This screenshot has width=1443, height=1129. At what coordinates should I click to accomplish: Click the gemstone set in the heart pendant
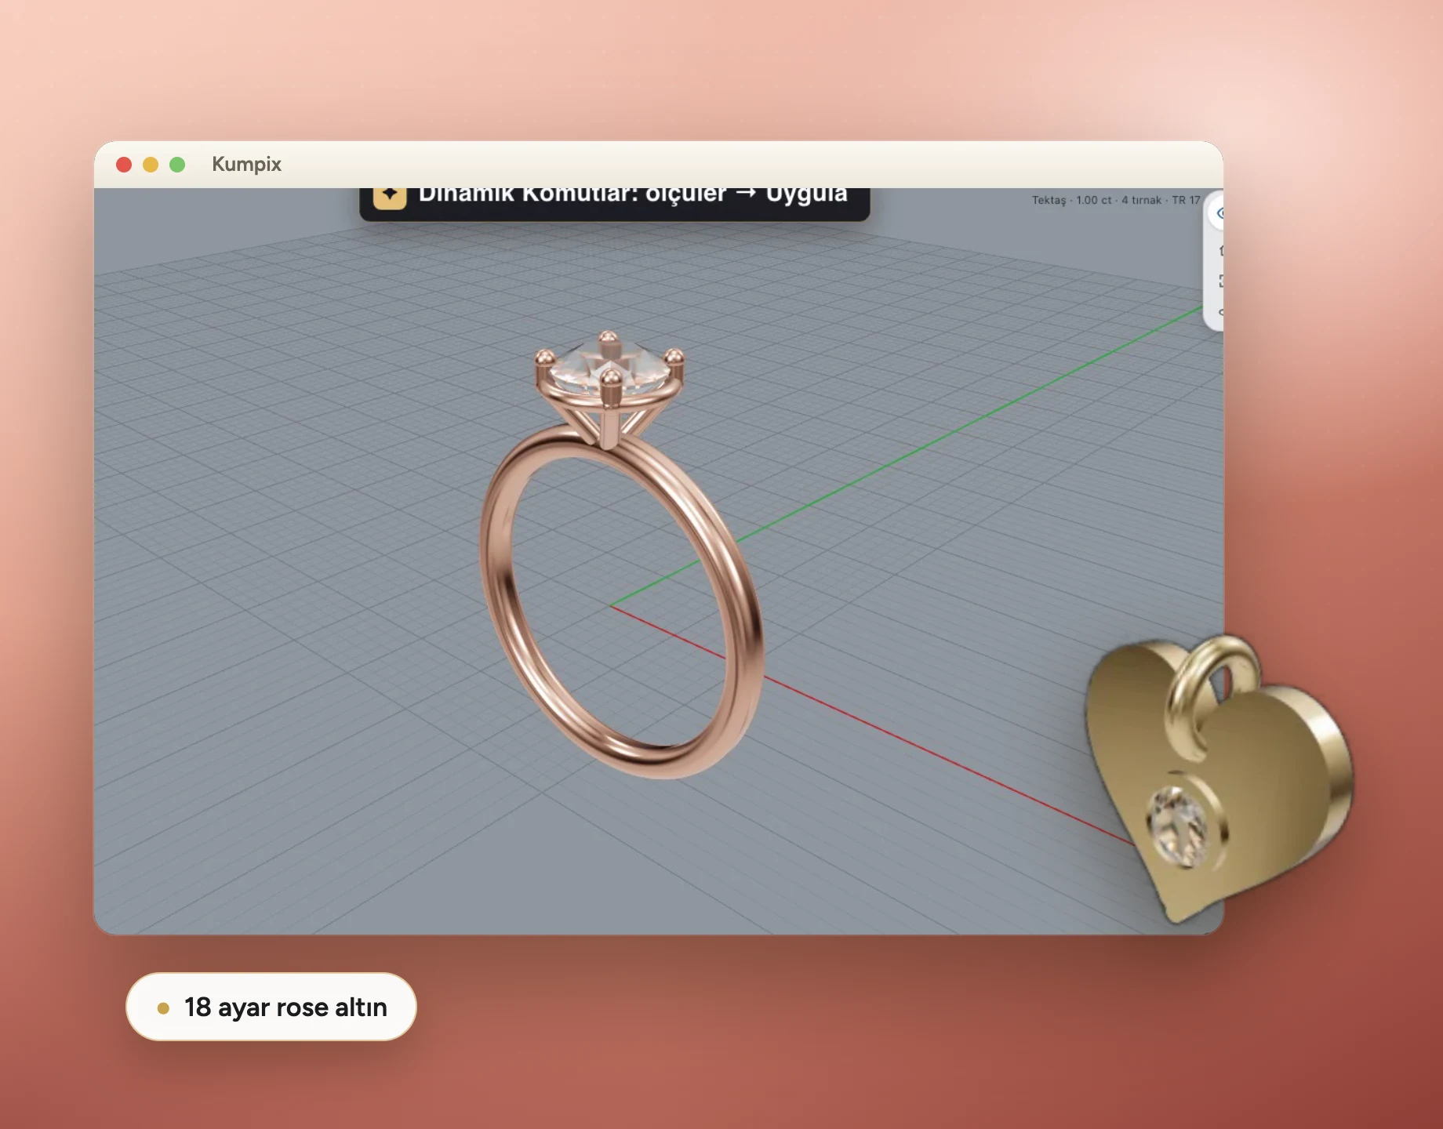[x=1179, y=827]
